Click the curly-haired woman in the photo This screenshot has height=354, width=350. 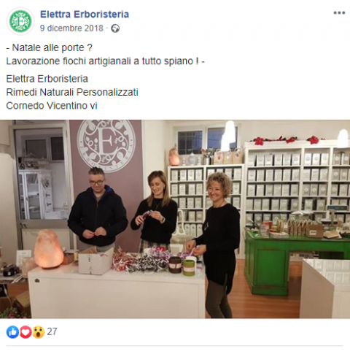tap(217, 245)
